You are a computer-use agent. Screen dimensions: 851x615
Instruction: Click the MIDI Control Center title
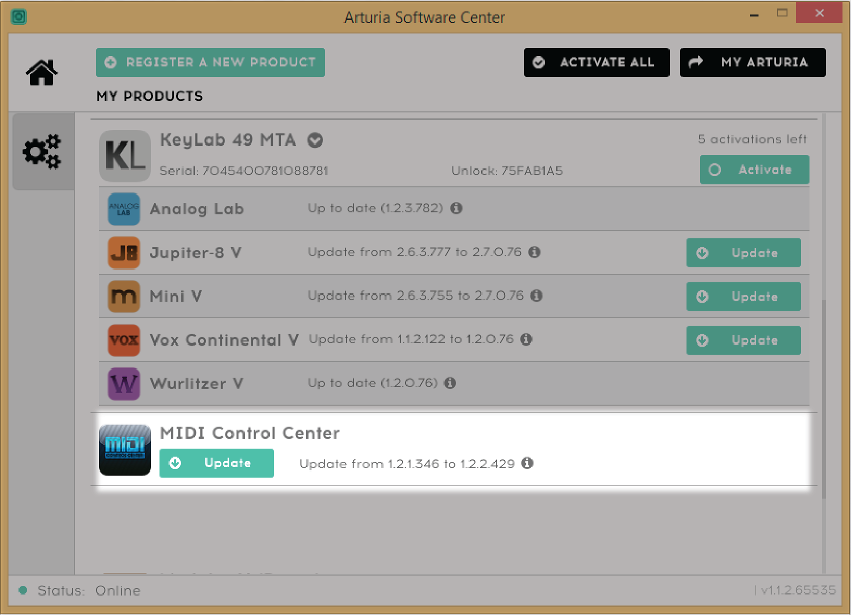click(250, 433)
